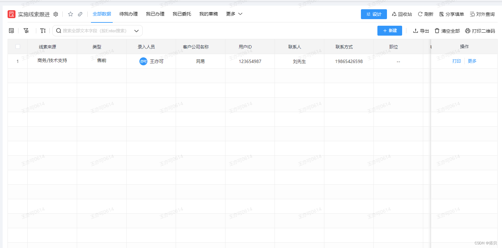502x248 pixels.
Task: Tick the select-all header checkbox
Action: (x=18, y=46)
